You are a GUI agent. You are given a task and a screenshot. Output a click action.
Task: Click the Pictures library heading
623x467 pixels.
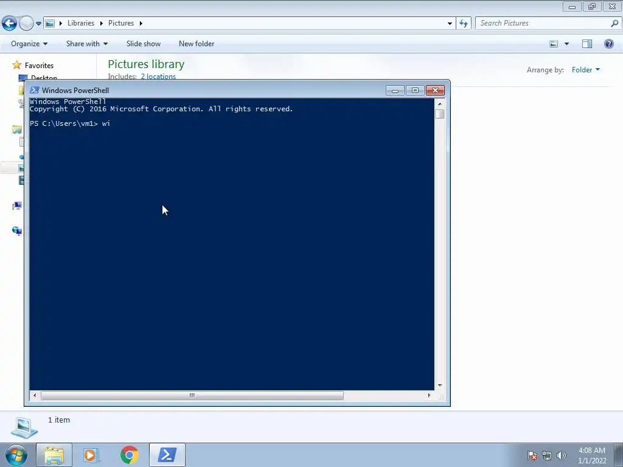point(146,64)
